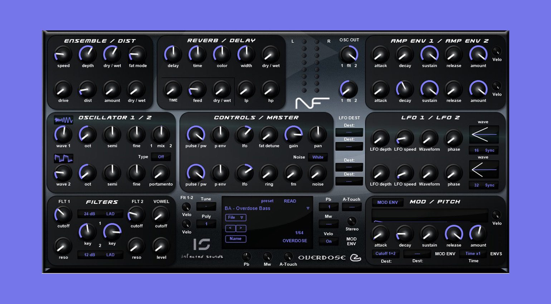
Task: Click the oscillator Type Off selector
Action: tap(161, 157)
